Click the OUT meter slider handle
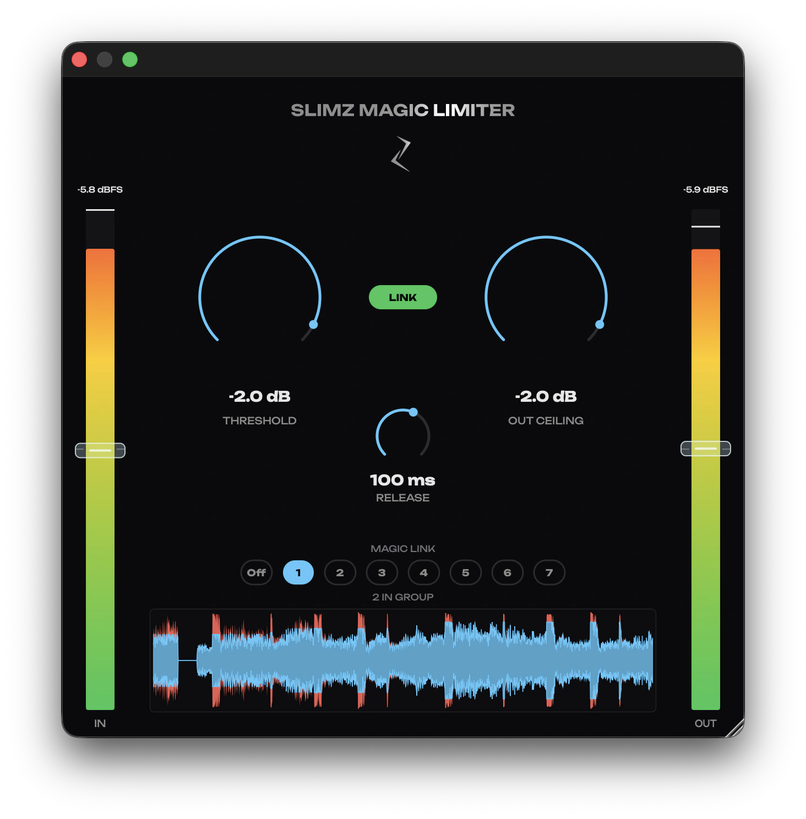The image size is (806, 819). pyautogui.click(x=706, y=449)
